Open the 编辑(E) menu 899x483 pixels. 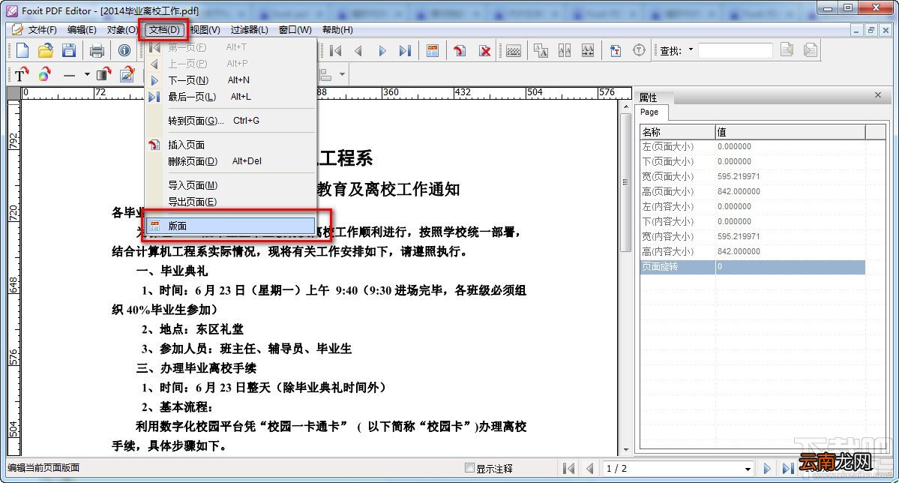(x=82, y=30)
